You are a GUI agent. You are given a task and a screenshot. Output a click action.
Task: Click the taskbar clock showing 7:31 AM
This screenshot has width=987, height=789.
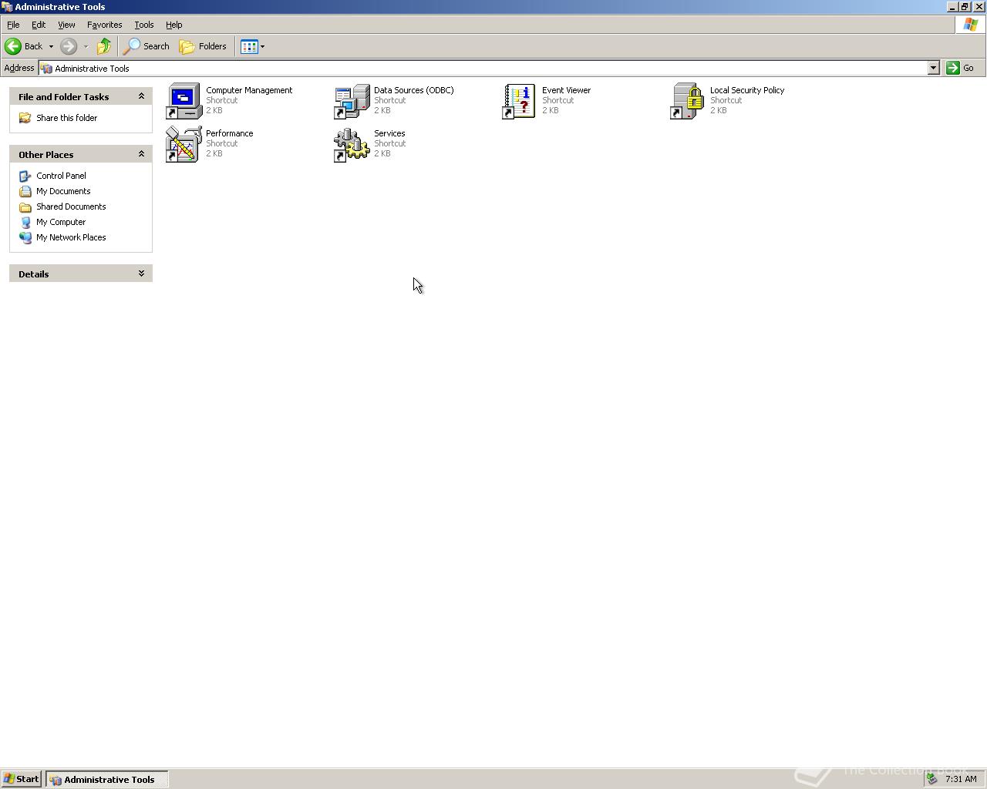click(x=961, y=779)
